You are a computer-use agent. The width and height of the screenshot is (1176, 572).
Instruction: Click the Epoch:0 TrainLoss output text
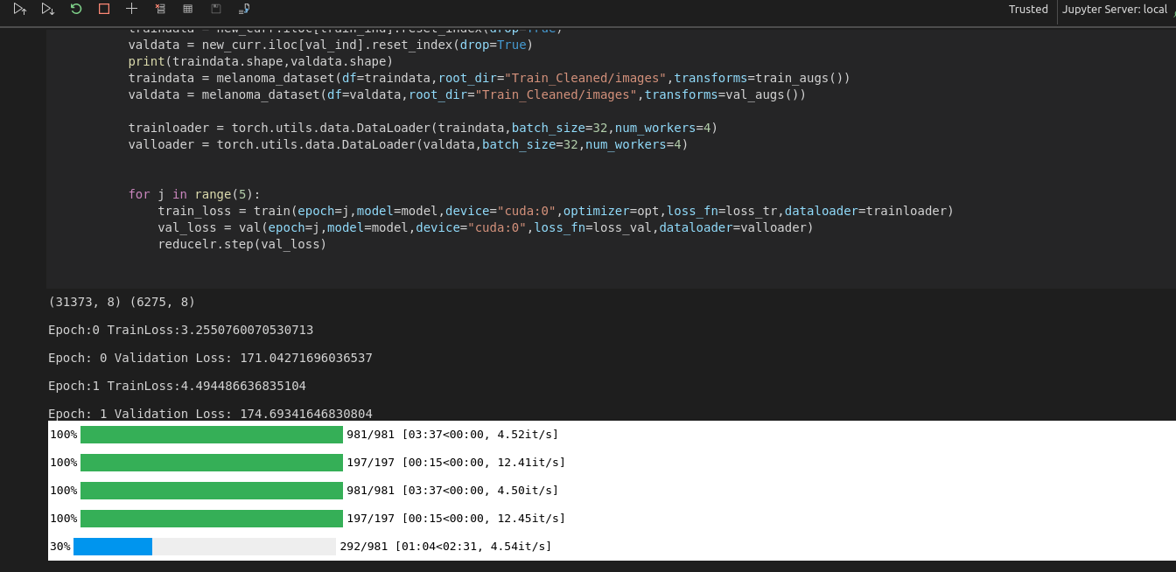tap(180, 330)
